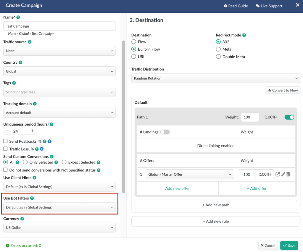Toggle the Landings switch on
This screenshot has width=303, height=252.
click(x=165, y=132)
